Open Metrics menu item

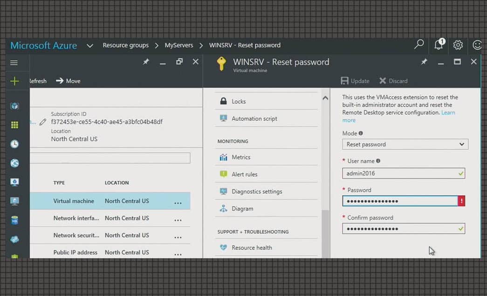266,157
